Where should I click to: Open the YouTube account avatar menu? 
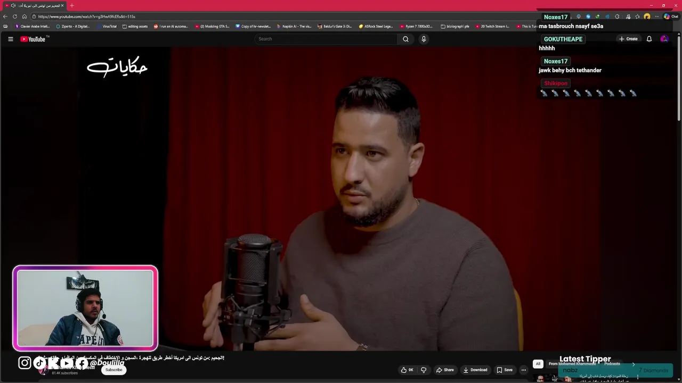click(x=664, y=39)
